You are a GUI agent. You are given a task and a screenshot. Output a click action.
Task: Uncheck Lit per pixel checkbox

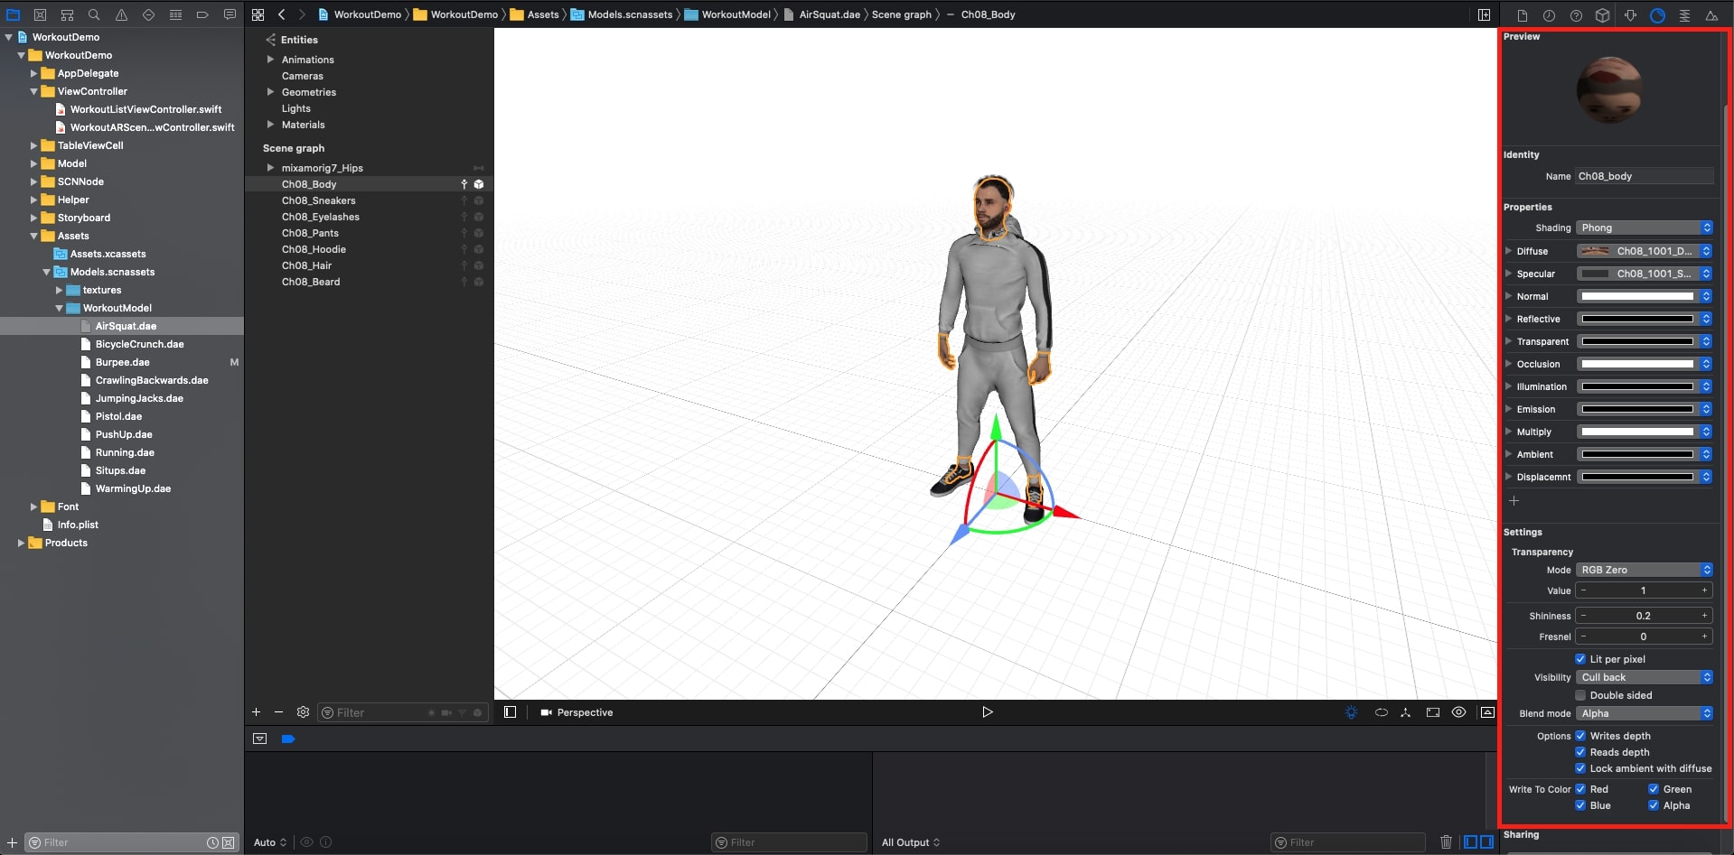point(1580,659)
